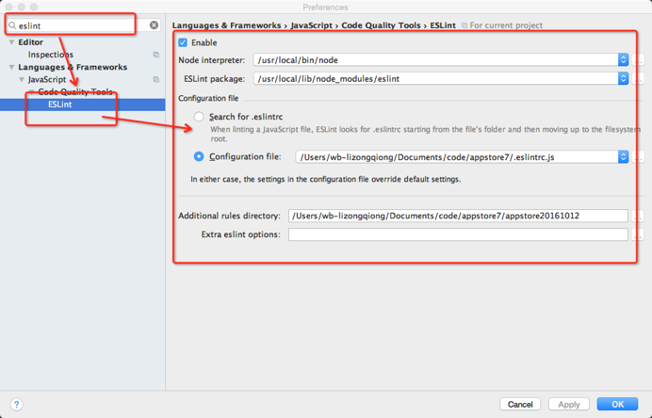Collapse the JavaScript tree node
Image resolution: width=652 pixels, height=418 pixels.
22,80
